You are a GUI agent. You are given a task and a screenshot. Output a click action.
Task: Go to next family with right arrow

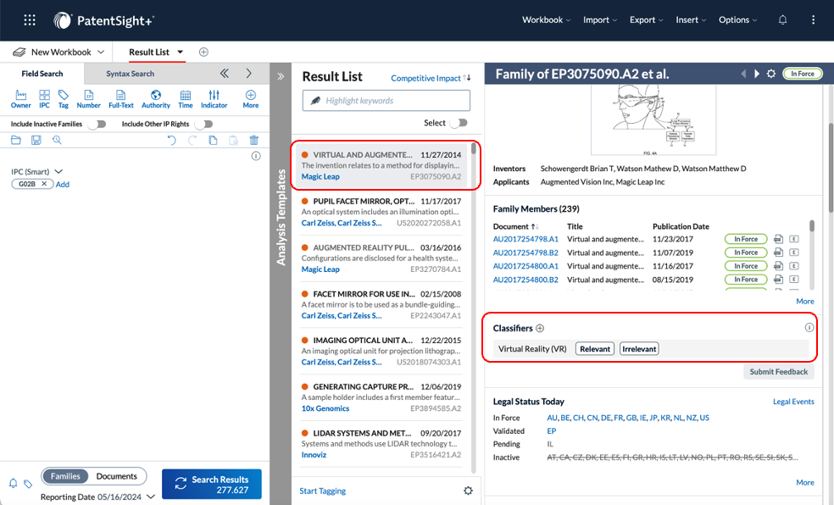757,74
